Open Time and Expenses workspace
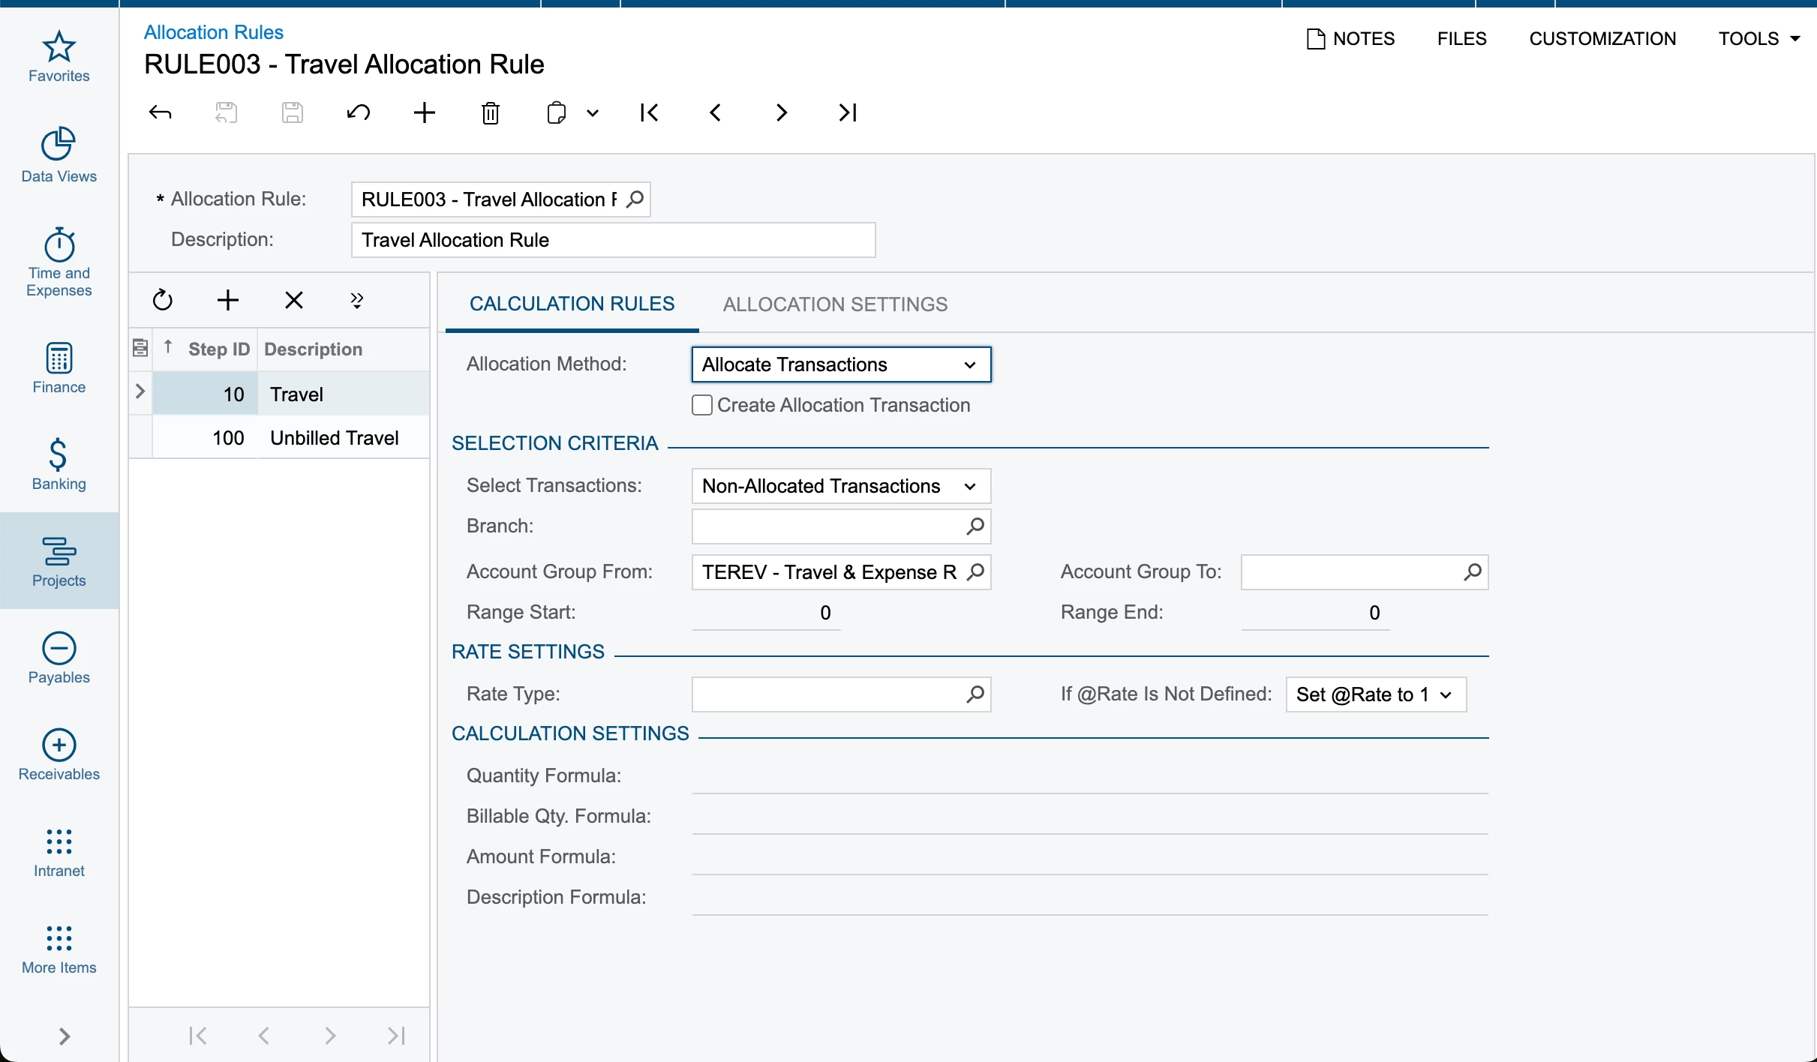The height and width of the screenshot is (1062, 1817). pos(59,262)
